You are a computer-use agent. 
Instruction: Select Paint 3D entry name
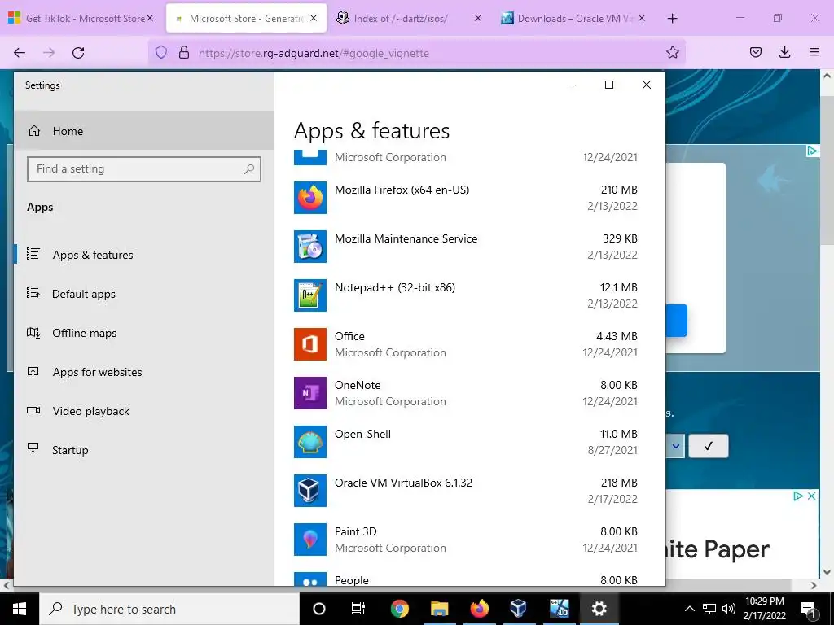click(356, 531)
